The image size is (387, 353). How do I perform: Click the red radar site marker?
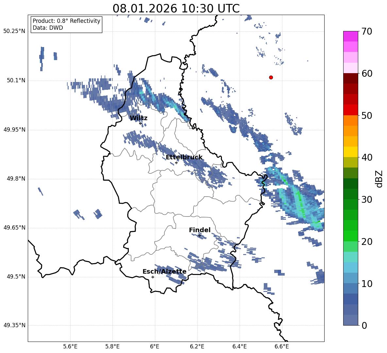(x=271, y=77)
